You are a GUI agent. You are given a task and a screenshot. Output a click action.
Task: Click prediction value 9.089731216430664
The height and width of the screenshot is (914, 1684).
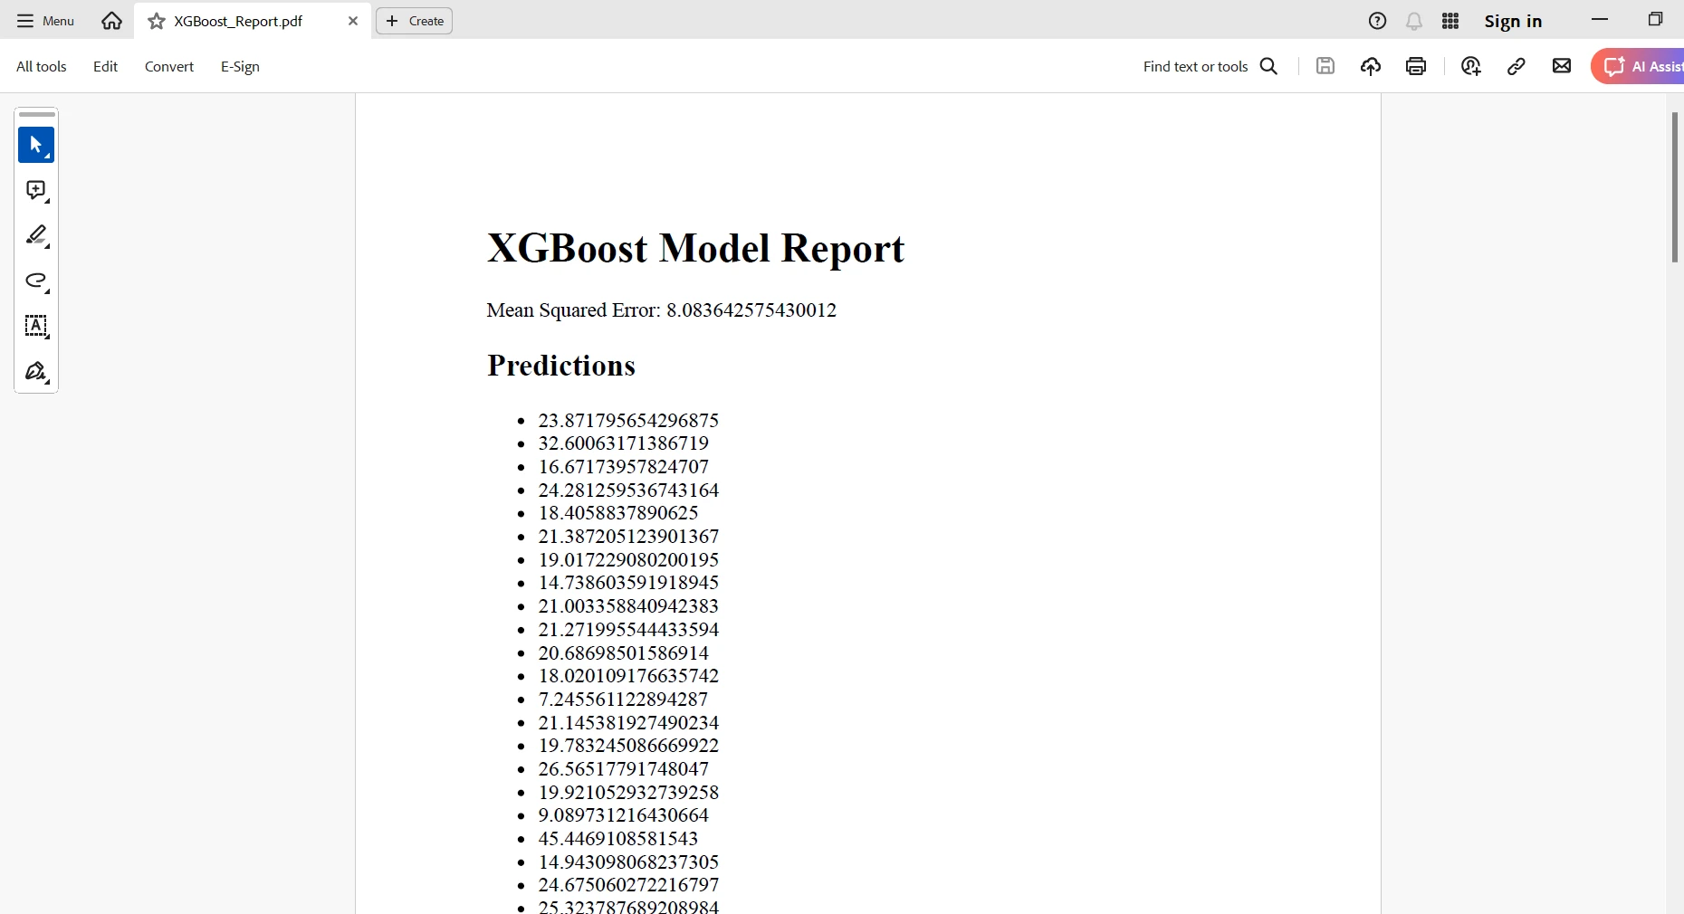[623, 815]
